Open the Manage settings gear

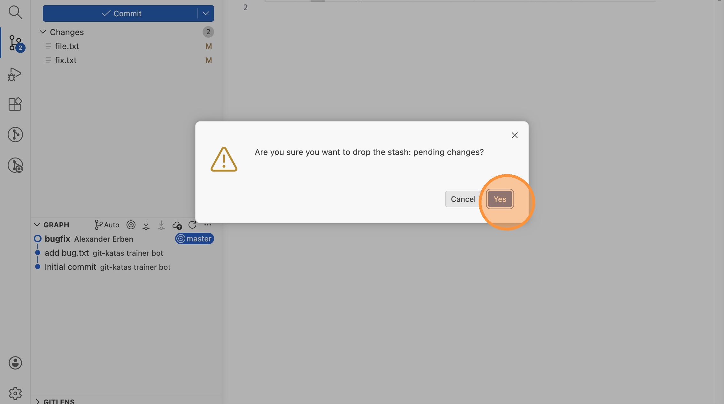tap(15, 393)
